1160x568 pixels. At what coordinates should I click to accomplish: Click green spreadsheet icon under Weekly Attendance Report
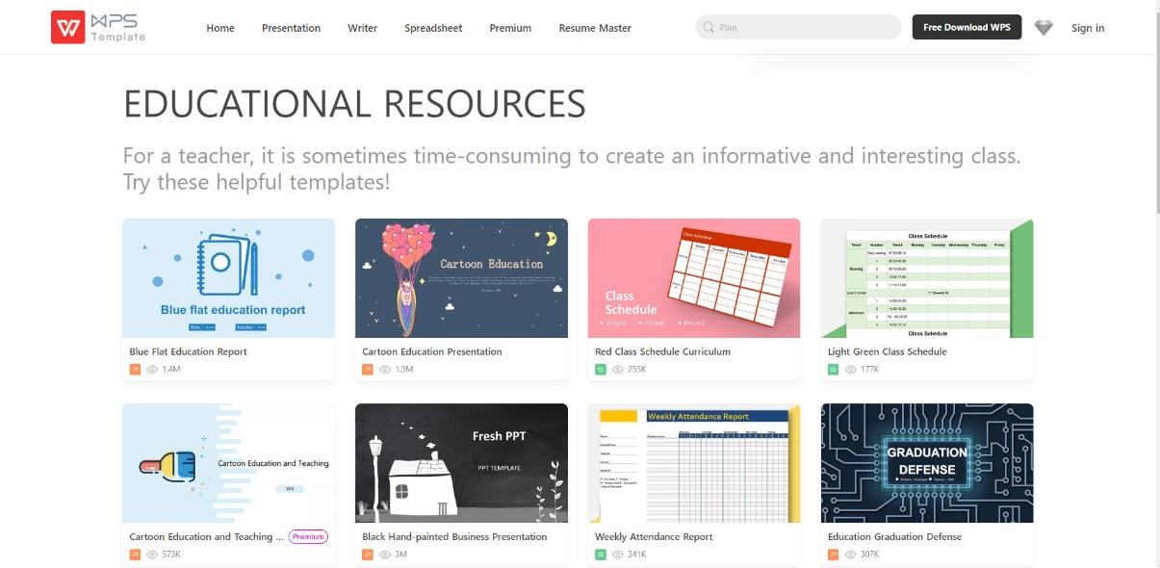point(599,554)
